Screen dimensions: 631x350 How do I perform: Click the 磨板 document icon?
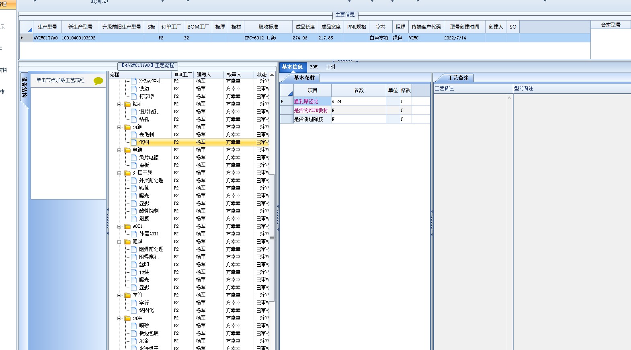tap(134, 165)
